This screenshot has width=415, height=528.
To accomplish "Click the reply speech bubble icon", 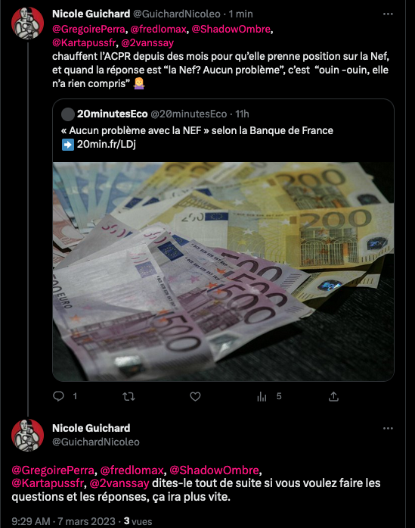I will pyautogui.click(x=58, y=396).
